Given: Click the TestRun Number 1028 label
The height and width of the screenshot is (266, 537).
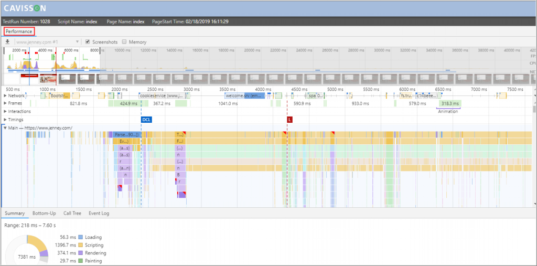Looking at the screenshot, I should pos(27,22).
